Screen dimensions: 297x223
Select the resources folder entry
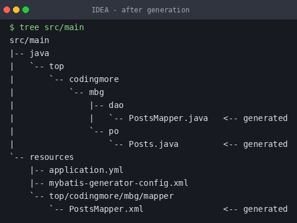tap(52, 157)
